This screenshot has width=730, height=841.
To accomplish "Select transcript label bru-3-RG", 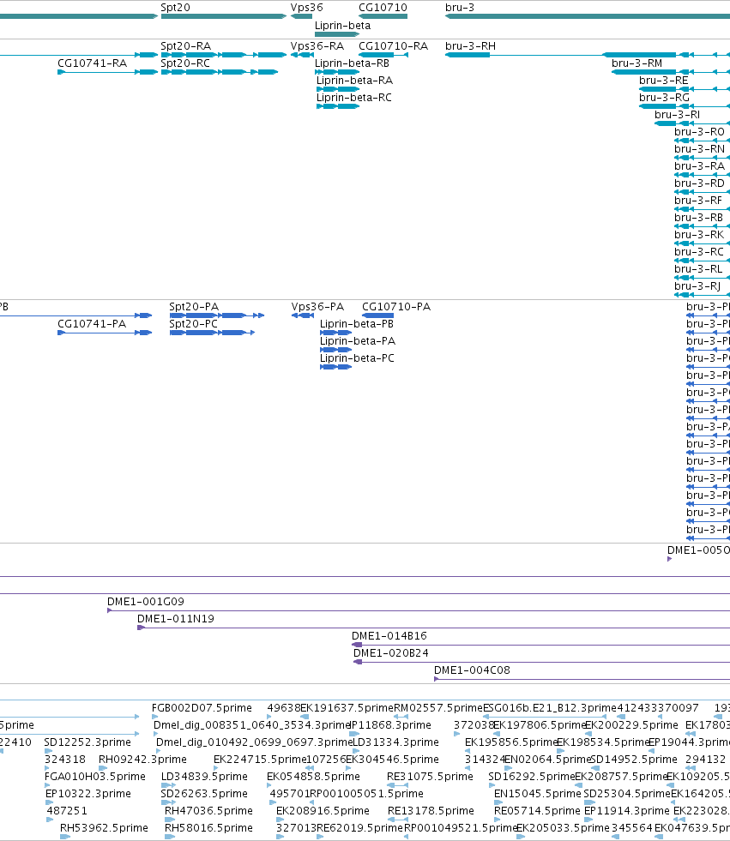I will (x=664, y=98).
